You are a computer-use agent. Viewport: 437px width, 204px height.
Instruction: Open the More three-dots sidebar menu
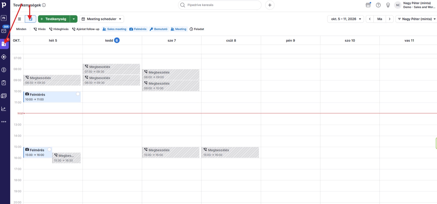pos(4,122)
